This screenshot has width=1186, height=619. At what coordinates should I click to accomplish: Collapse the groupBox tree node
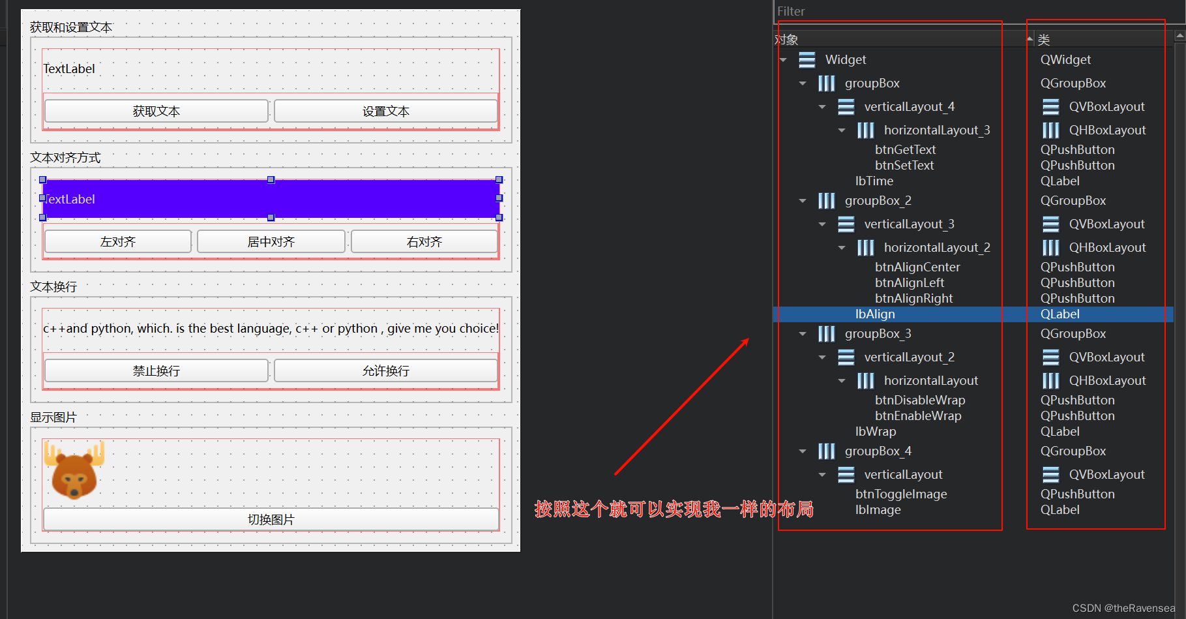pos(803,83)
